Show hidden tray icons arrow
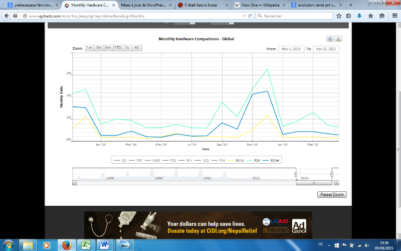This screenshot has height=251, width=401. click(329, 245)
